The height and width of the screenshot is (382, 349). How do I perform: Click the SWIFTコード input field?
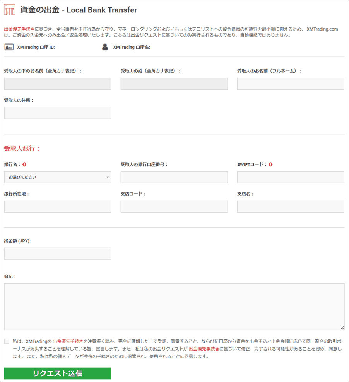291,177
